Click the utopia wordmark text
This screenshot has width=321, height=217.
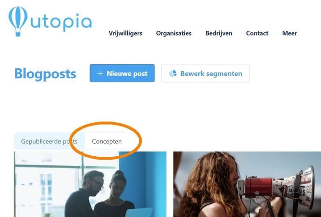(x=61, y=21)
